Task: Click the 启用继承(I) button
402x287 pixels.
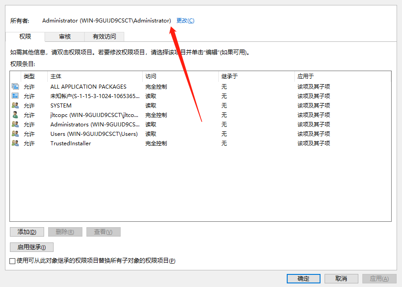Action: [x=32, y=247]
